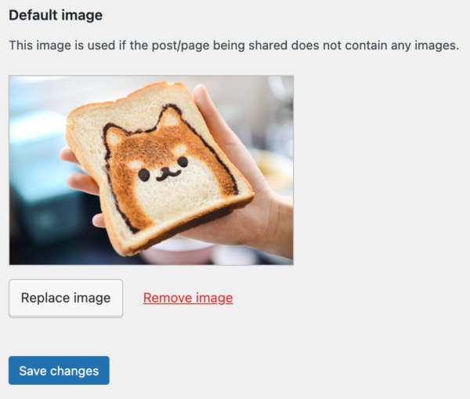Click the description text about shared posts
Screen dimensions: 470x399
coord(233,46)
